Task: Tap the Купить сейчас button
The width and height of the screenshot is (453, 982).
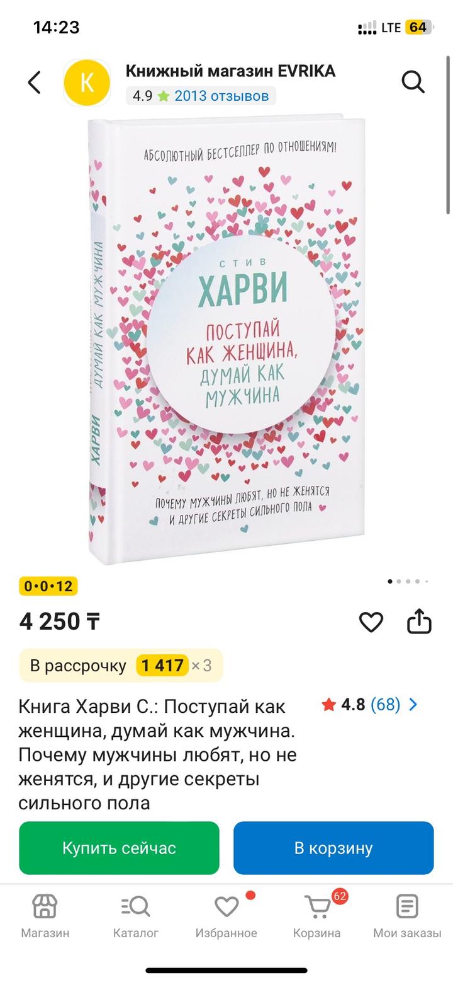Action: coord(119,848)
